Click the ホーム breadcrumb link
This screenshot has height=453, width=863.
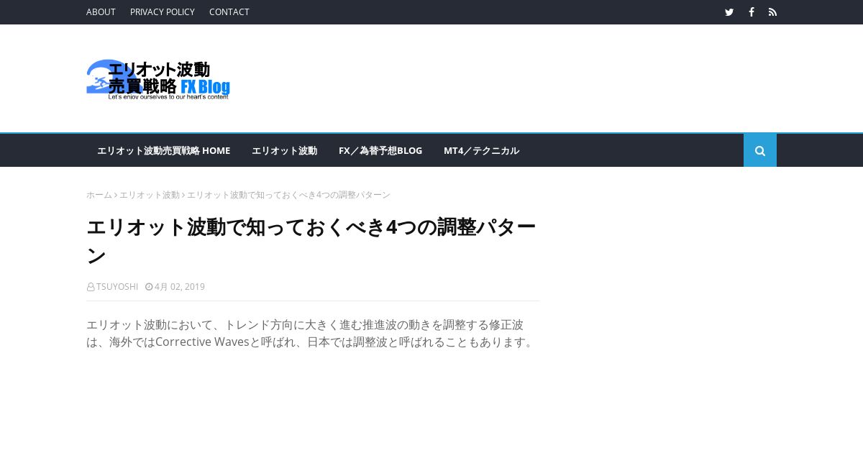(99, 195)
